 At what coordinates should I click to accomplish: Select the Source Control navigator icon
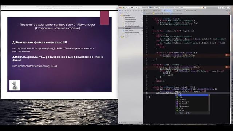tap(122, 11)
